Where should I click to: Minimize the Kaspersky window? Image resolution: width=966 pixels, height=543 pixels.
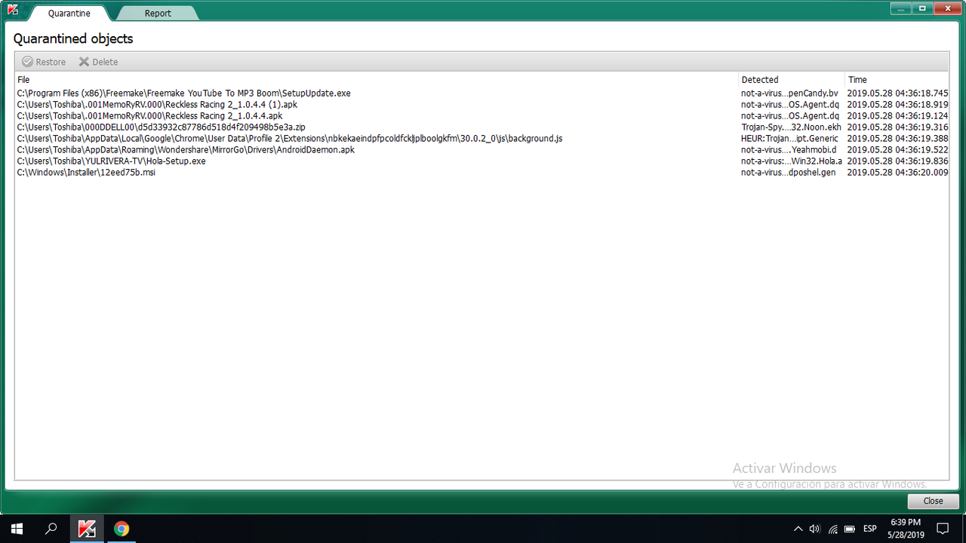coord(900,8)
